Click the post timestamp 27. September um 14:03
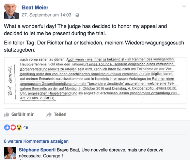This screenshot has width=190, height=160. [47, 15]
